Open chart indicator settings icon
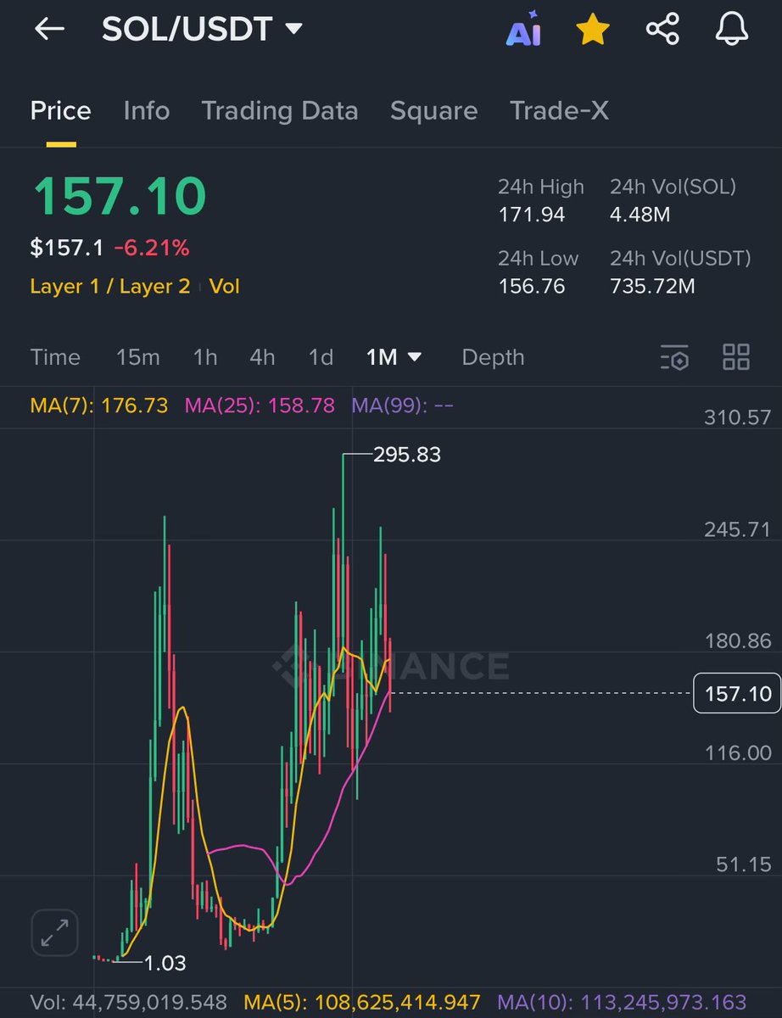 pyautogui.click(x=674, y=358)
